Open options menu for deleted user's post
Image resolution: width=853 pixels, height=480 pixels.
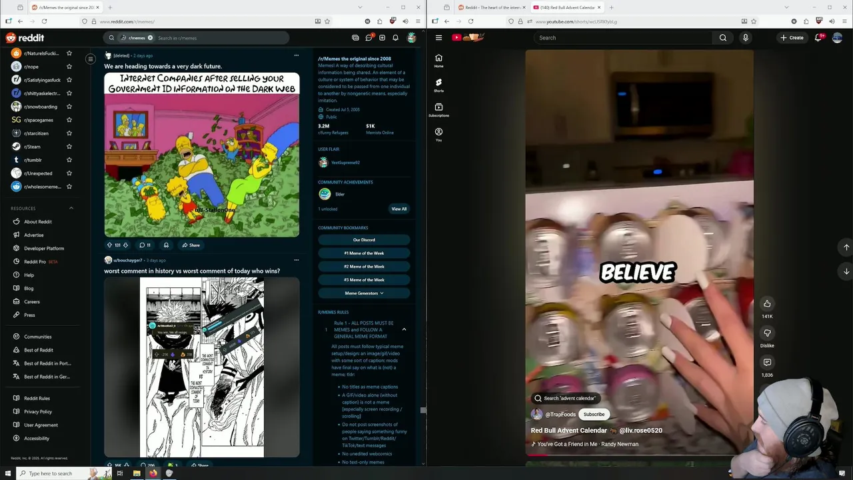pos(297,55)
